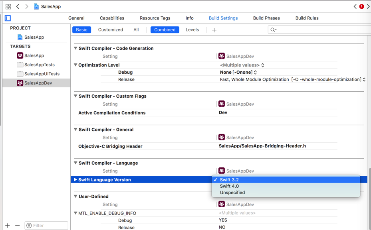Select the Basic filter toggle
Image resolution: width=371 pixels, height=230 pixels.
click(81, 30)
